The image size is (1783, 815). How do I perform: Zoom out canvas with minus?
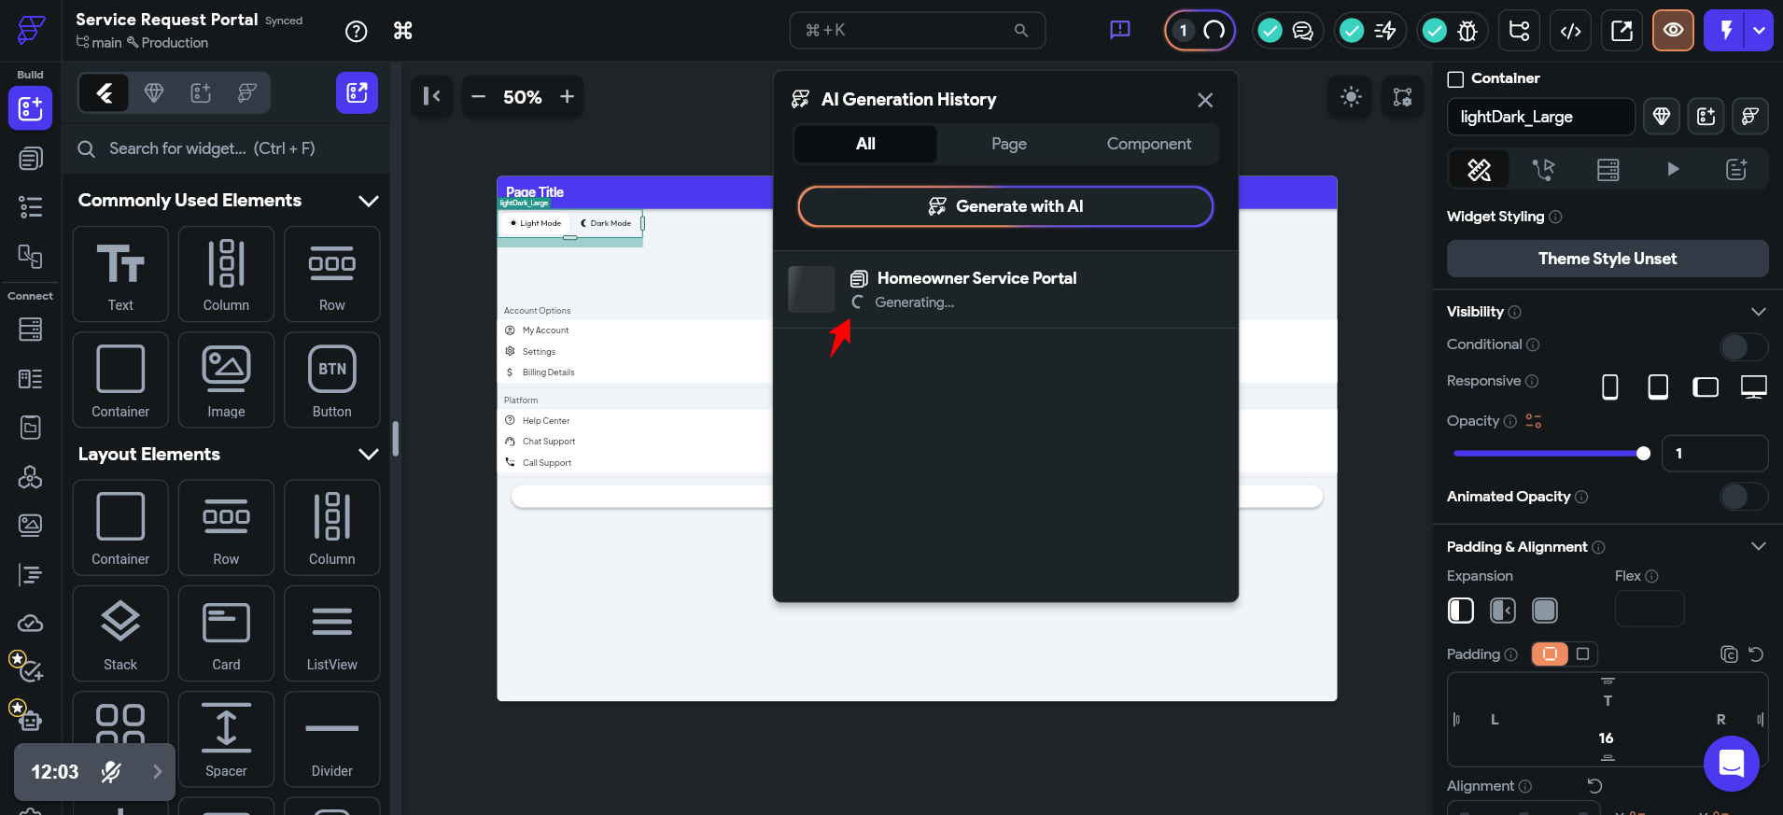click(478, 97)
